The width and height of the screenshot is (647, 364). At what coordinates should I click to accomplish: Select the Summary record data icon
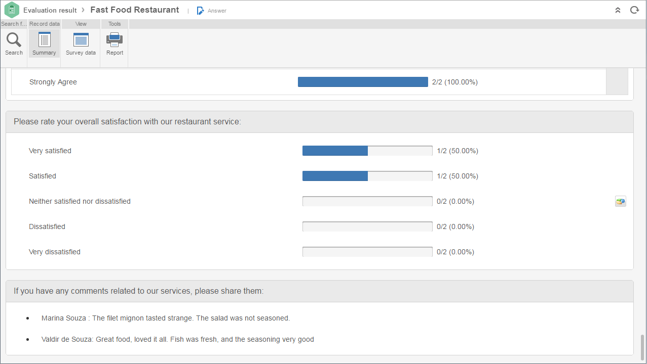tap(45, 40)
